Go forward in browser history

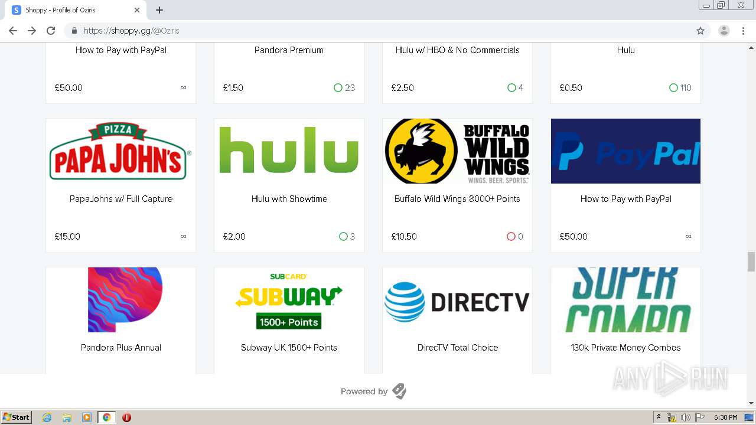click(x=32, y=31)
